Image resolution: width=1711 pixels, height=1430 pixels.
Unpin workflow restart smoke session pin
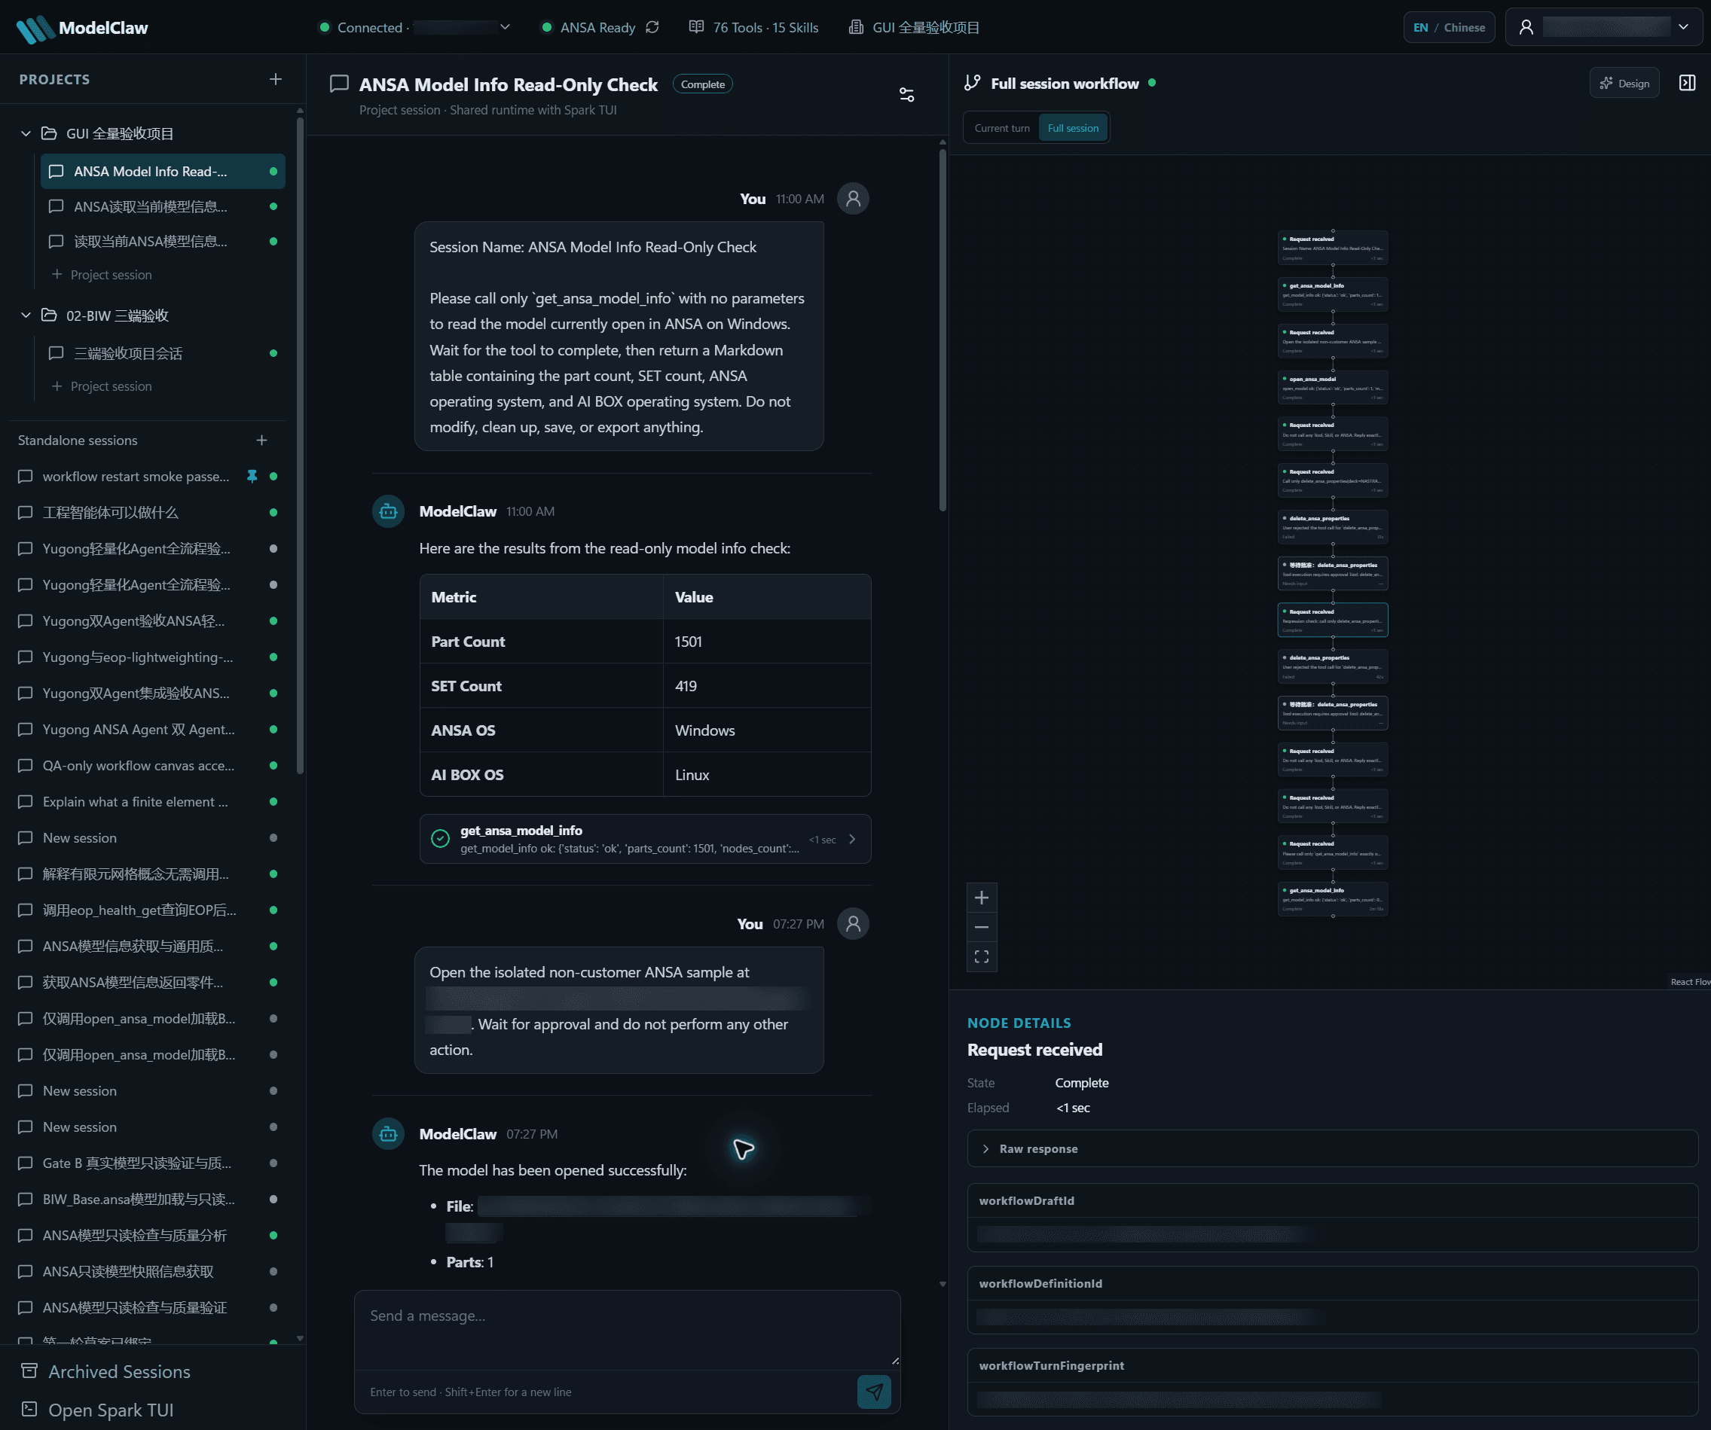[252, 477]
